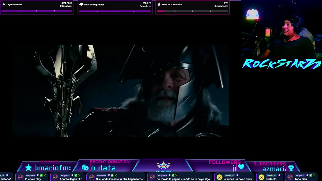Image resolution: width=322 pixels, height=181 pixels.
Task: Click the "Perfecto" chat message
Action: pos(271,179)
